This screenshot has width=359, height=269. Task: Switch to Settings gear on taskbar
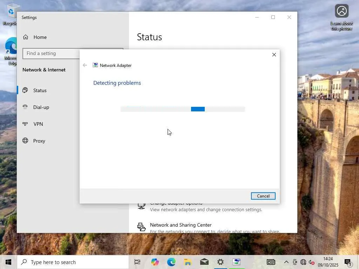coord(221,262)
